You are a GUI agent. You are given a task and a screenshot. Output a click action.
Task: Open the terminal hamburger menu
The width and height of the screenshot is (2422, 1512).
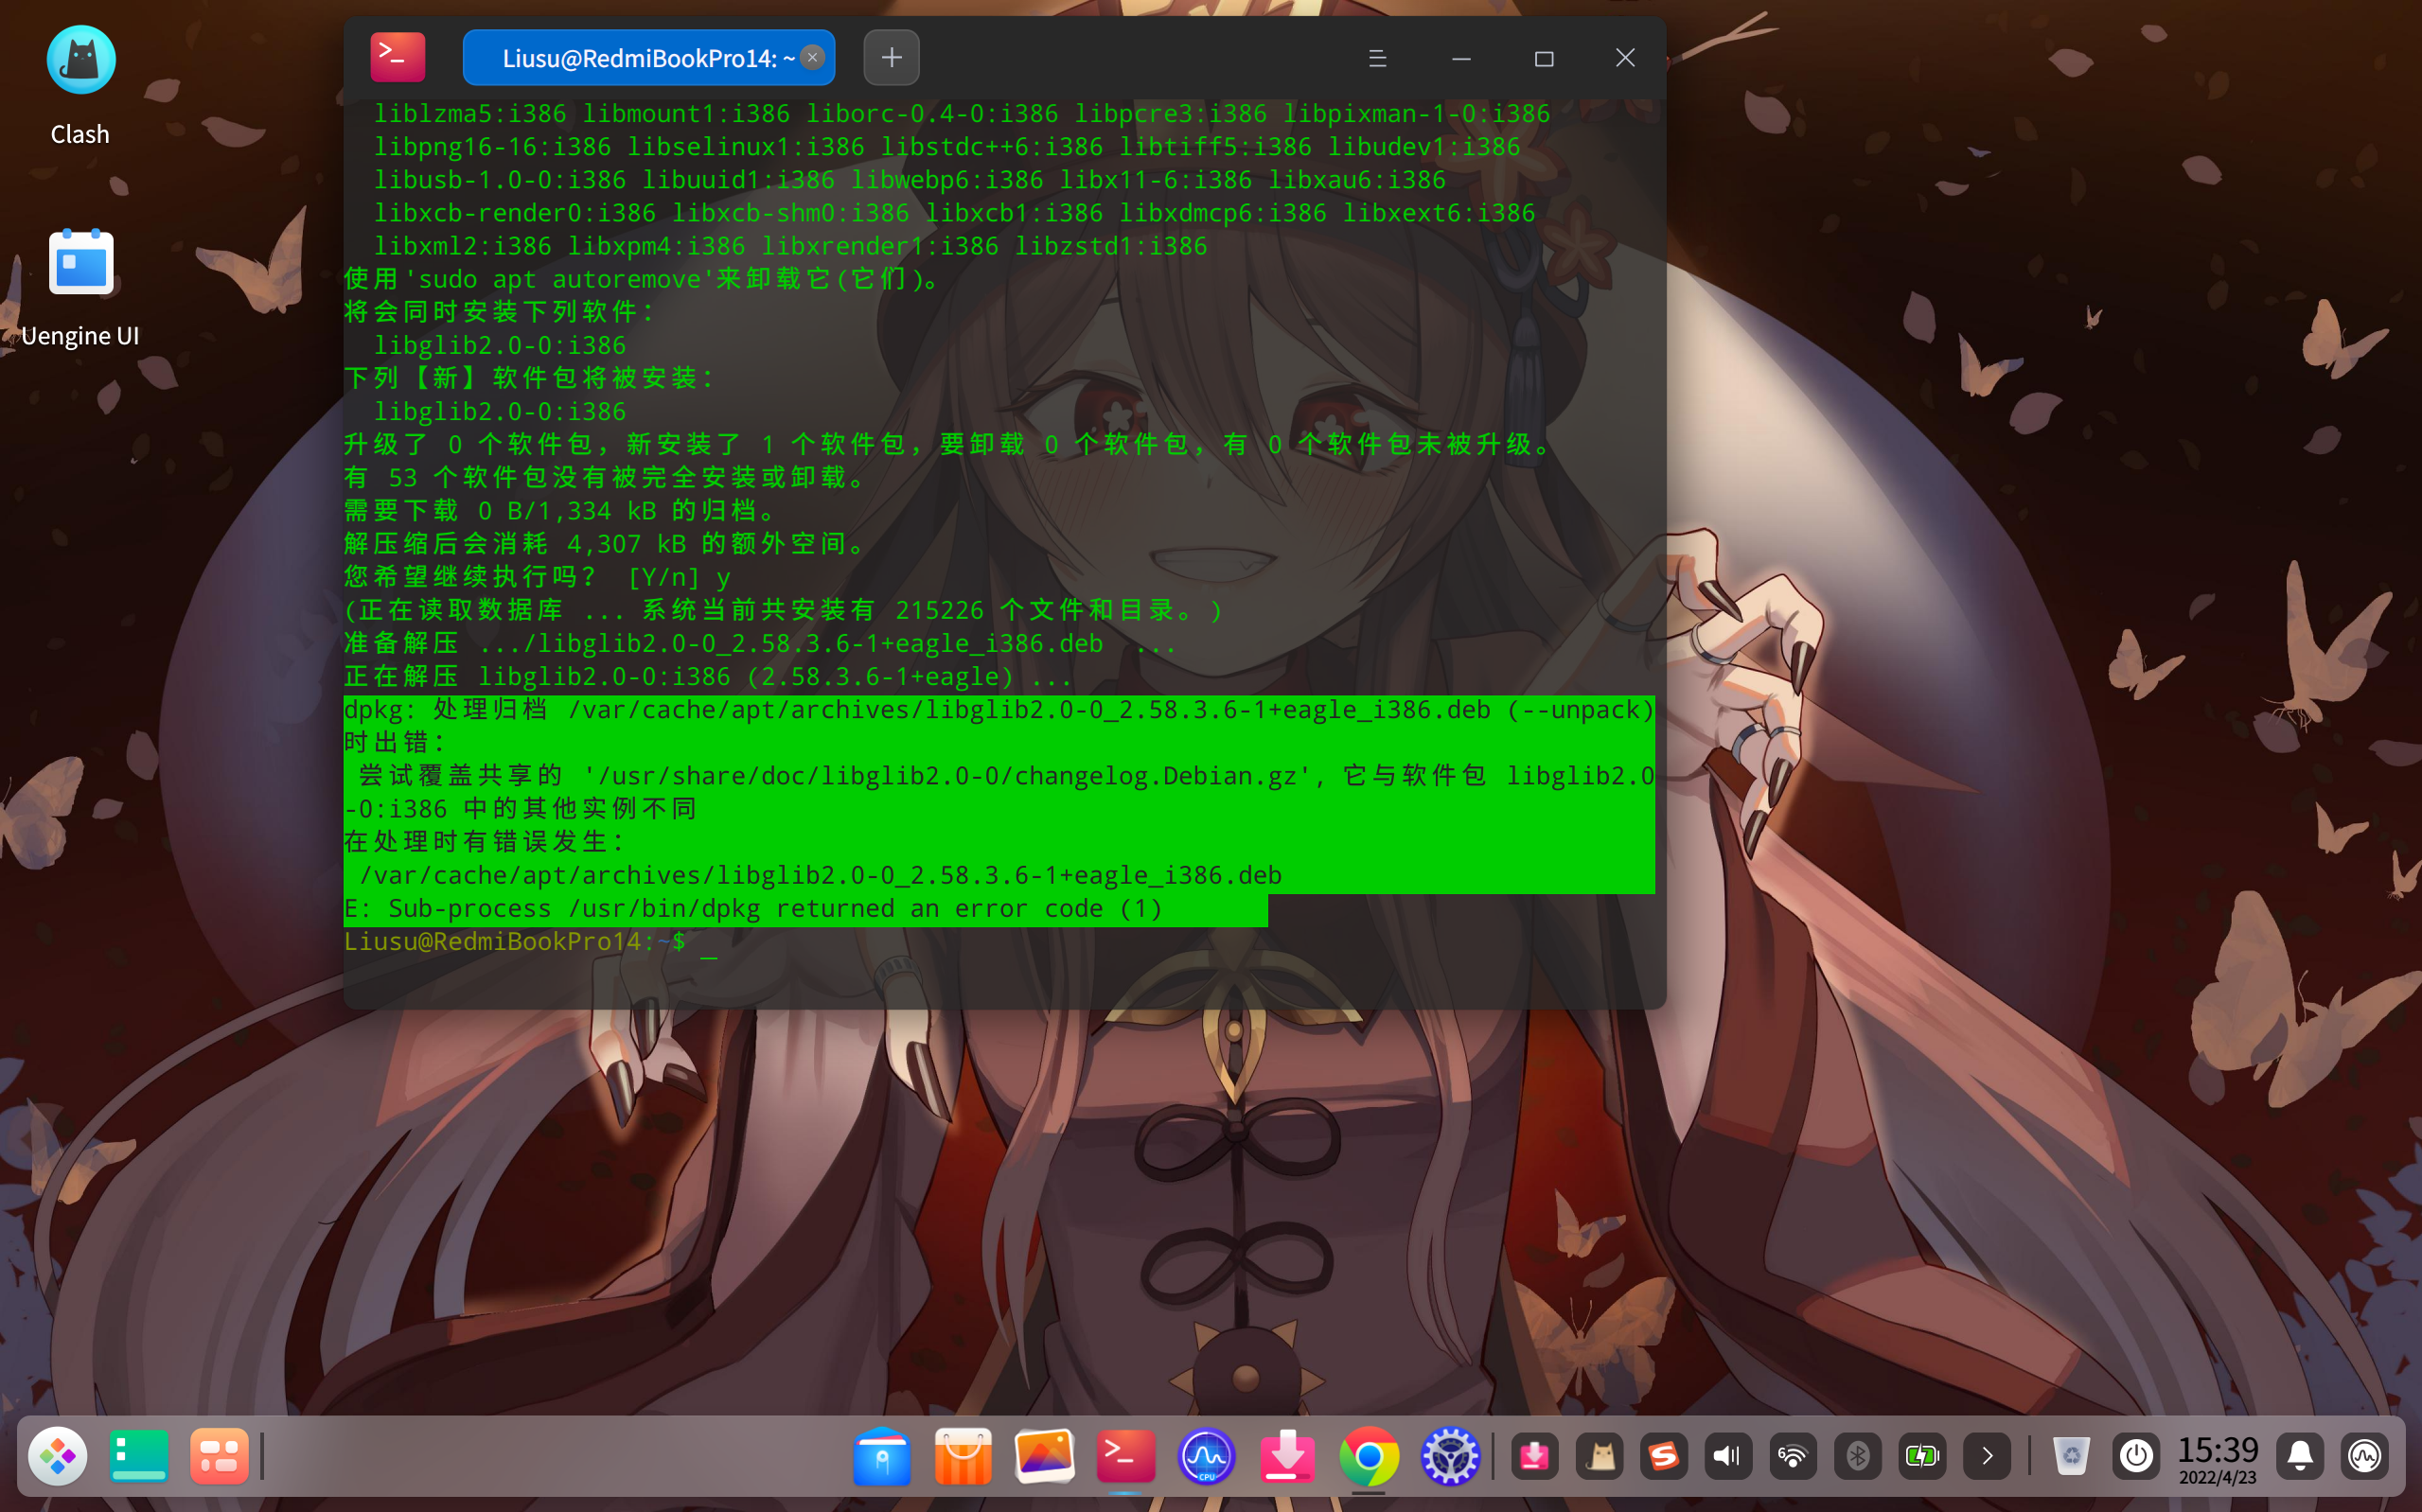1377,58
